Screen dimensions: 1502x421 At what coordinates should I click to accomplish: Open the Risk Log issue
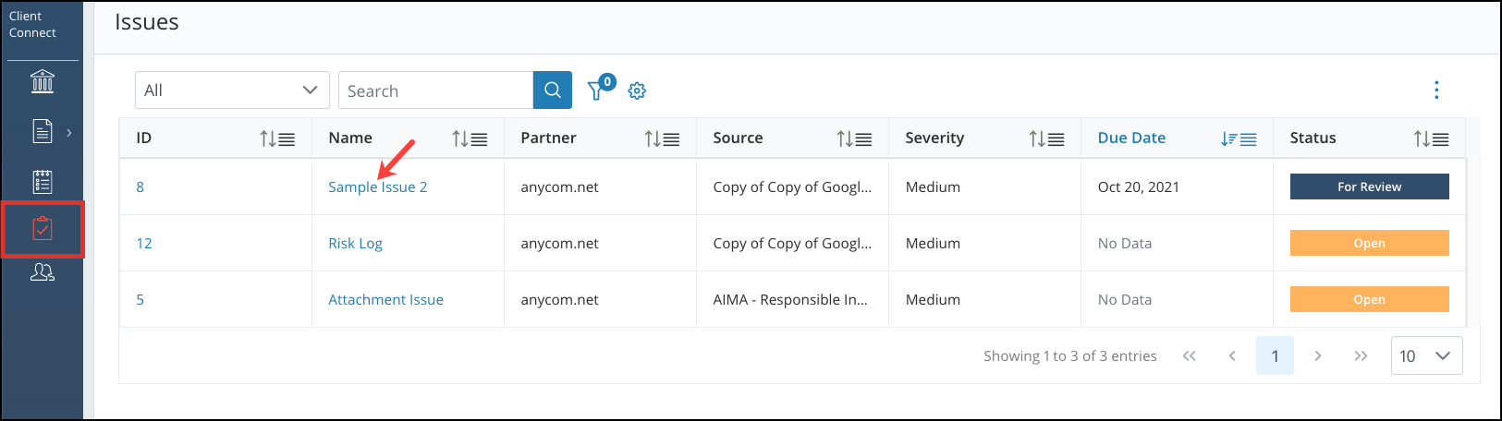tap(355, 243)
